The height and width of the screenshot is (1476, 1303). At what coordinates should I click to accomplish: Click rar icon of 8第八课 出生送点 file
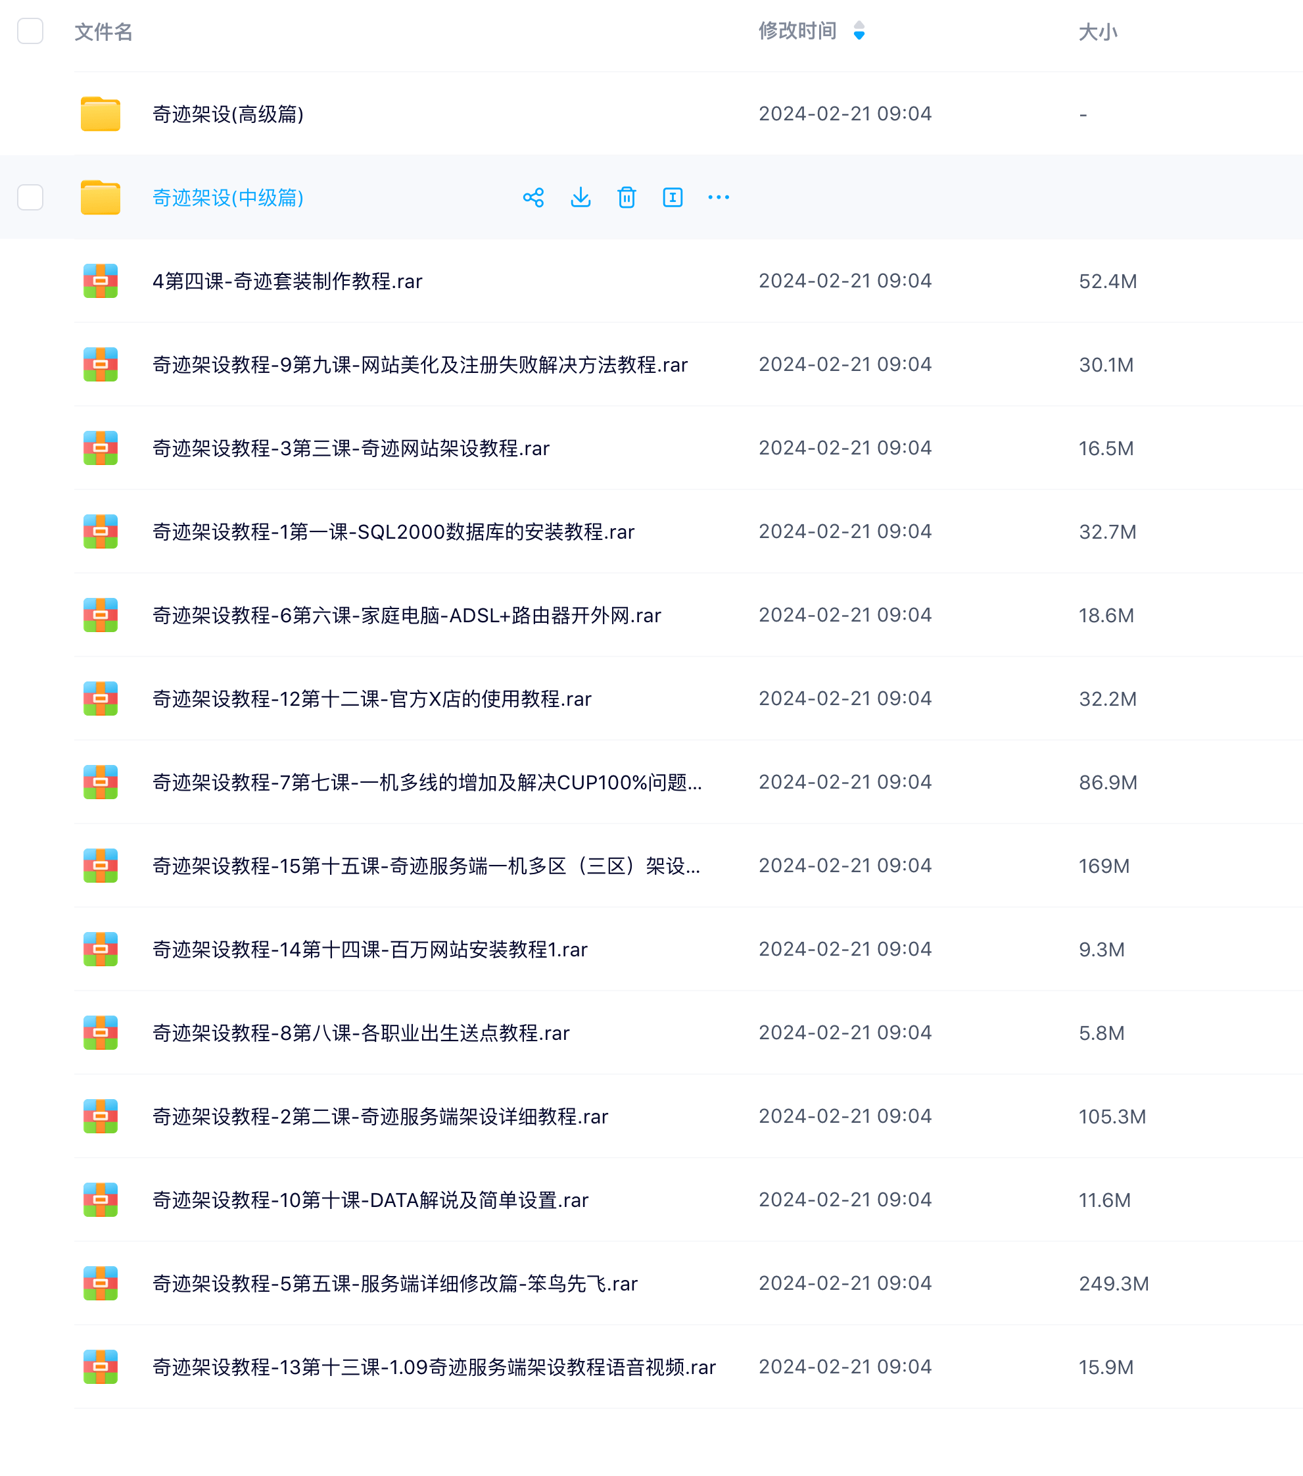click(101, 1033)
